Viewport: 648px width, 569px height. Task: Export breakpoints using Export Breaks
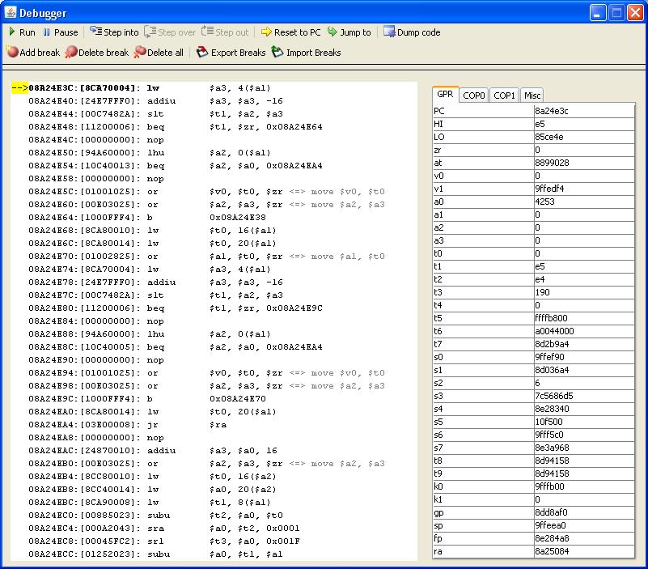[231, 53]
